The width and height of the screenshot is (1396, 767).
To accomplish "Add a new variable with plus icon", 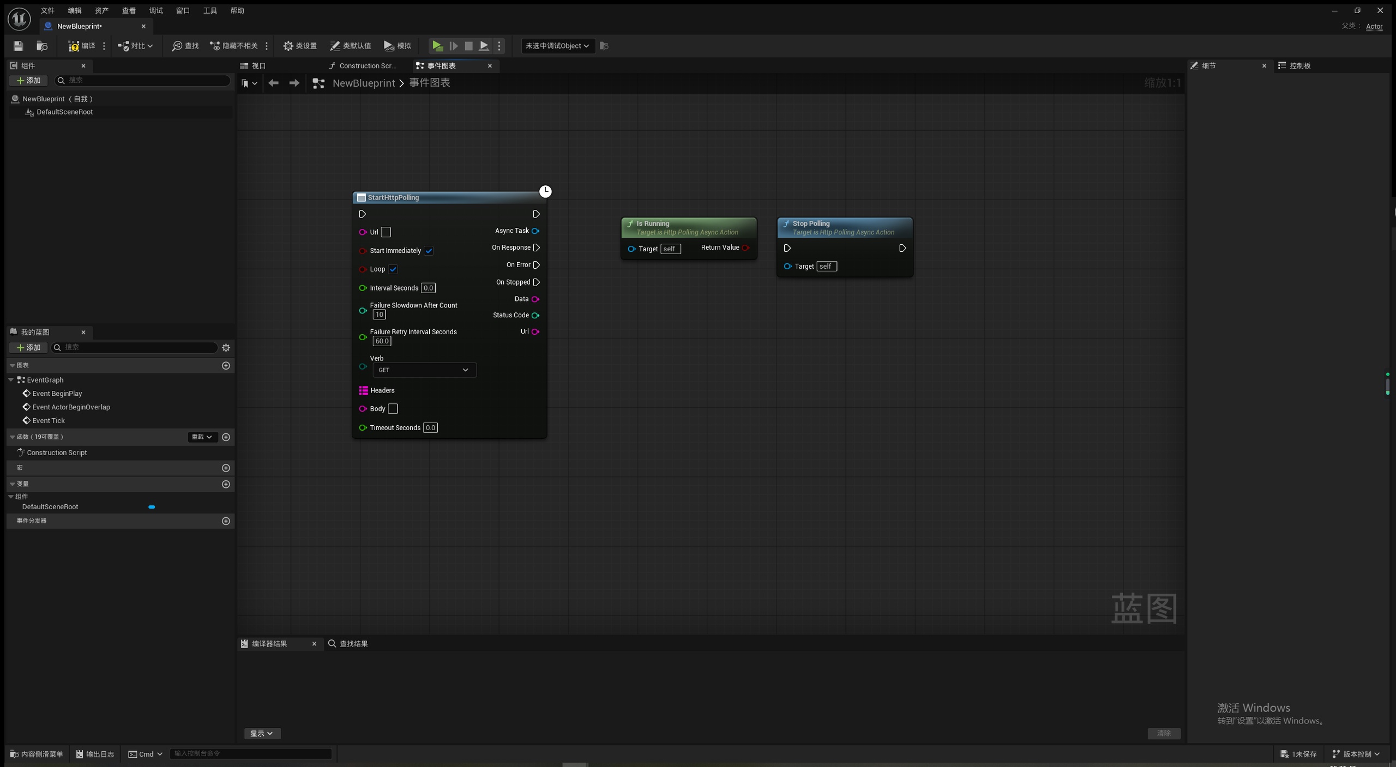I will click(226, 484).
